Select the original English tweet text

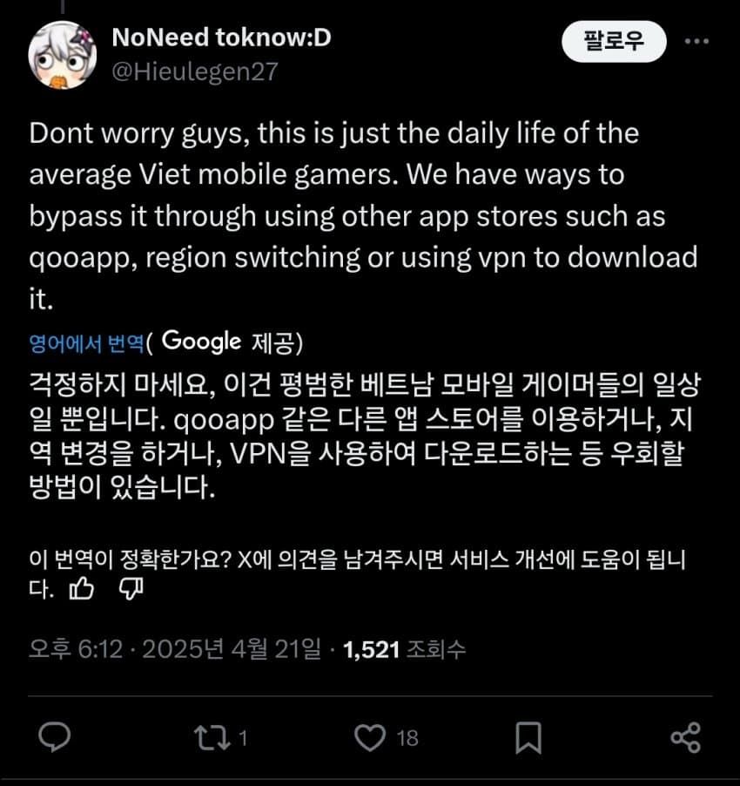[x=363, y=216]
